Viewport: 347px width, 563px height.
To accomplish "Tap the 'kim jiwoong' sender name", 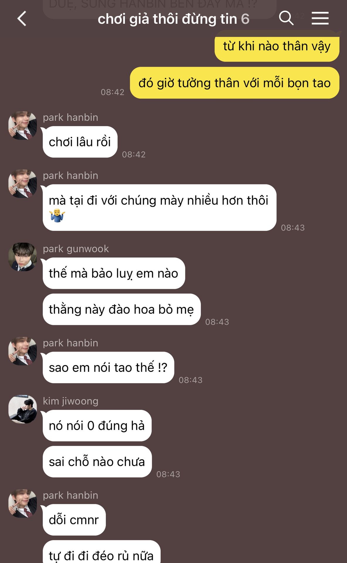I will 71,401.
